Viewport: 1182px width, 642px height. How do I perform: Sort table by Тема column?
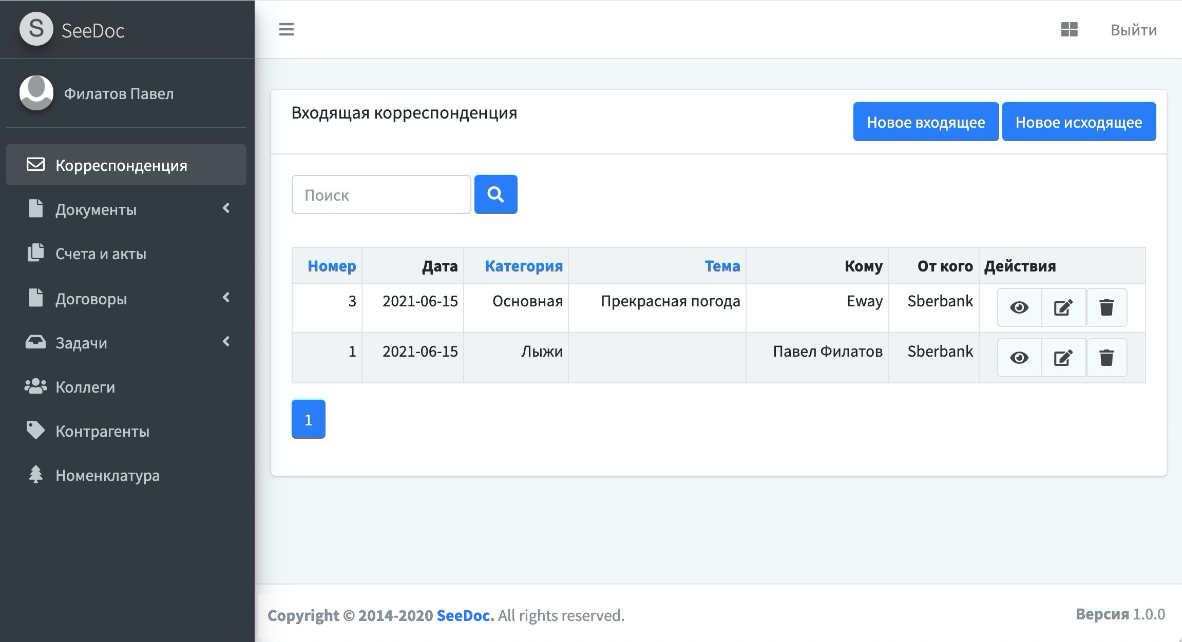pyautogui.click(x=722, y=266)
